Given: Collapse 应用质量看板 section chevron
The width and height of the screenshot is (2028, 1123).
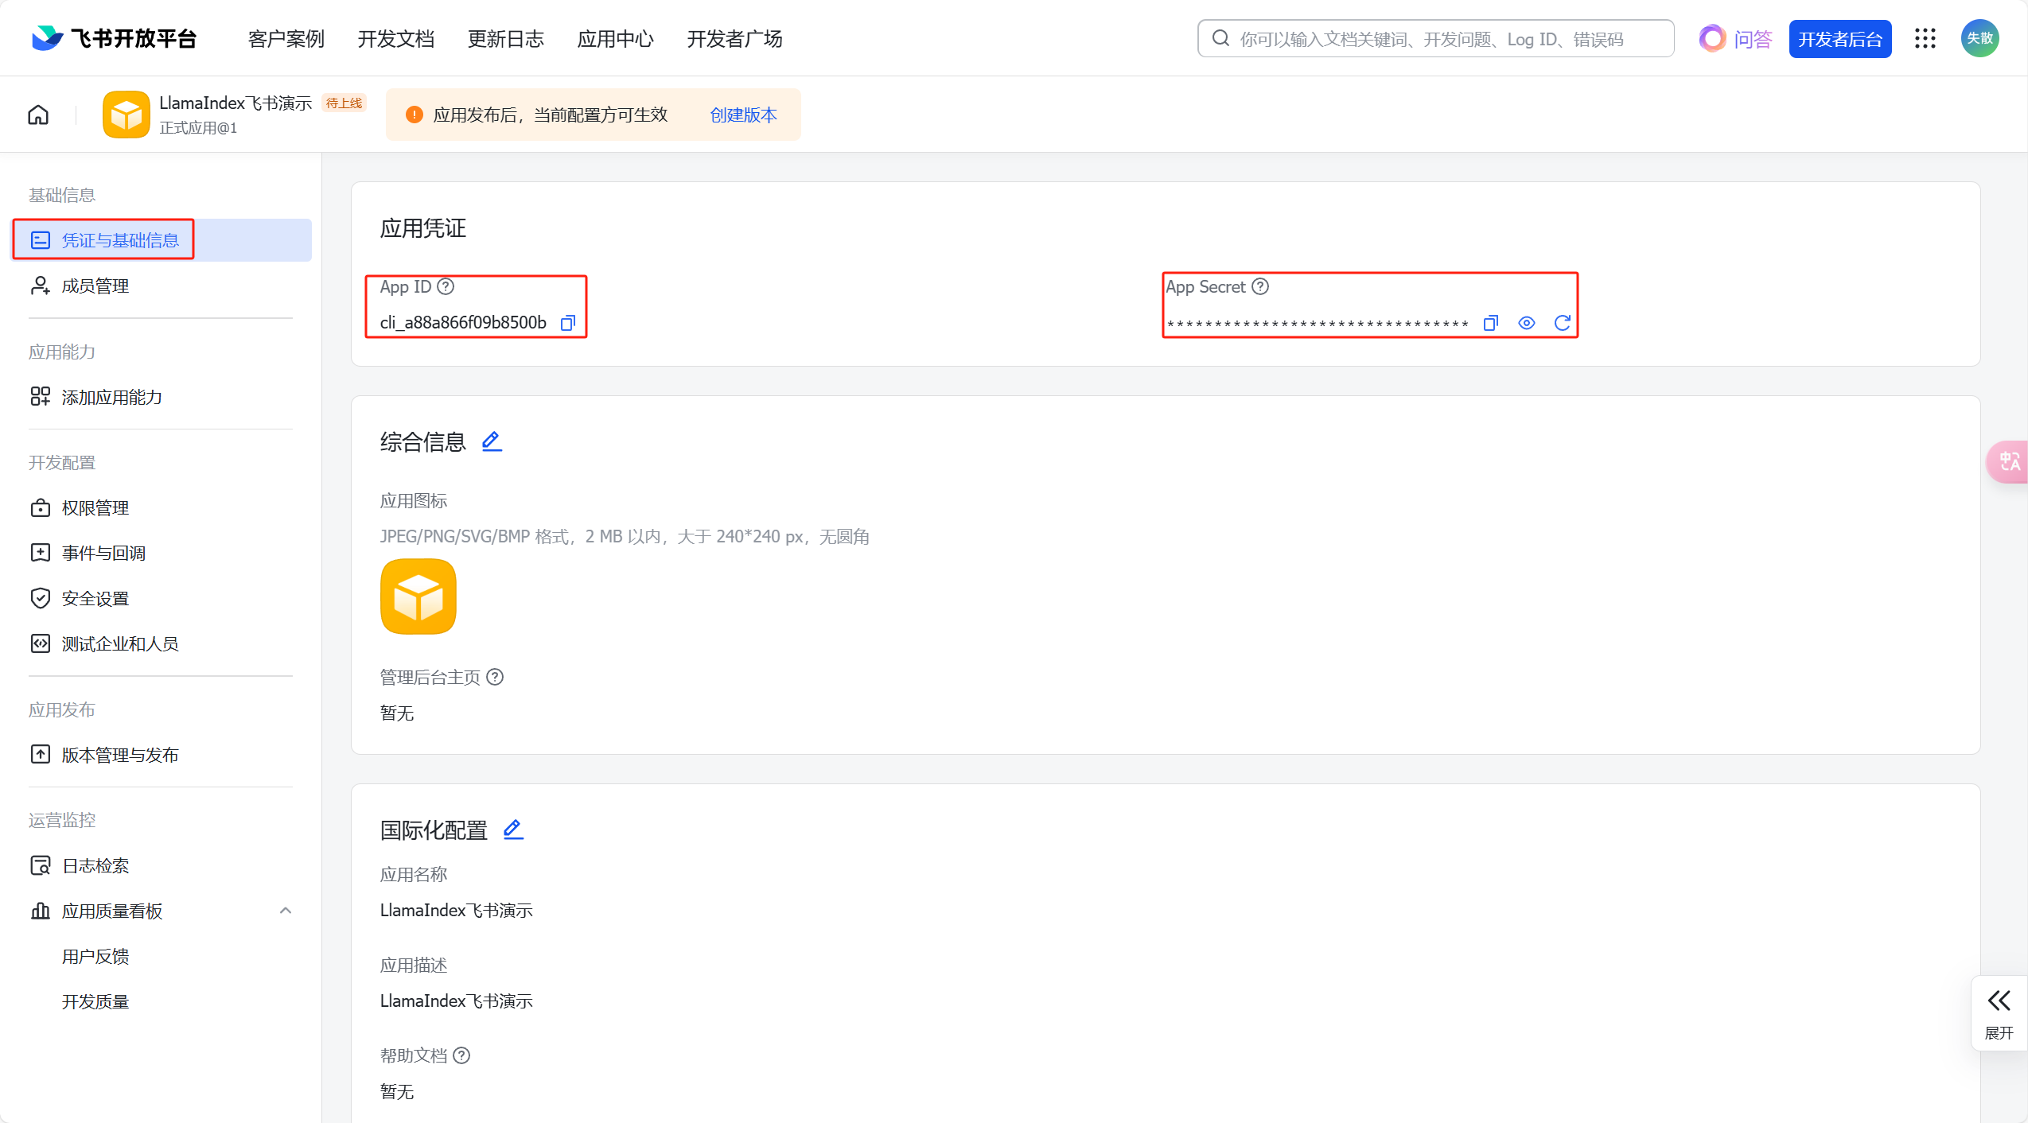Looking at the screenshot, I should [x=286, y=911].
